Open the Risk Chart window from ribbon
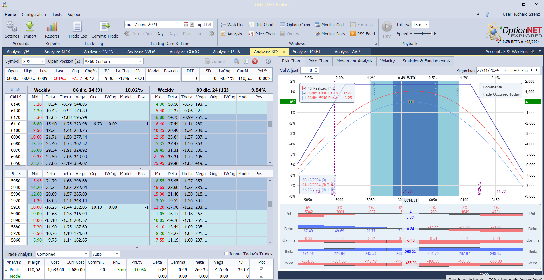The width and height of the screenshot is (544, 280). tap(261, 25)
